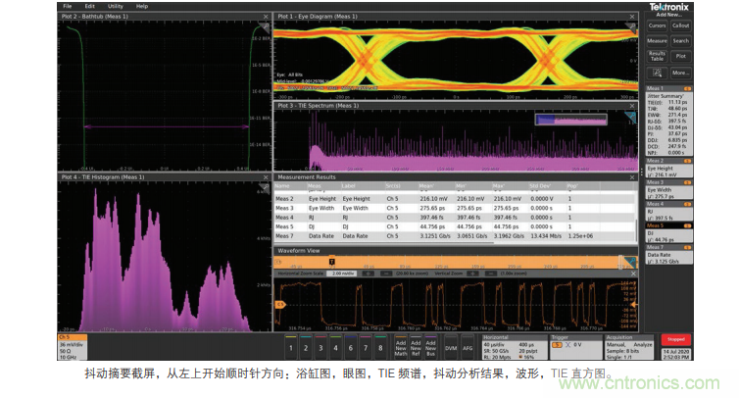Enable channel 3 button
This screenshot has height=398, width=739.
click(x=321, y=348)
